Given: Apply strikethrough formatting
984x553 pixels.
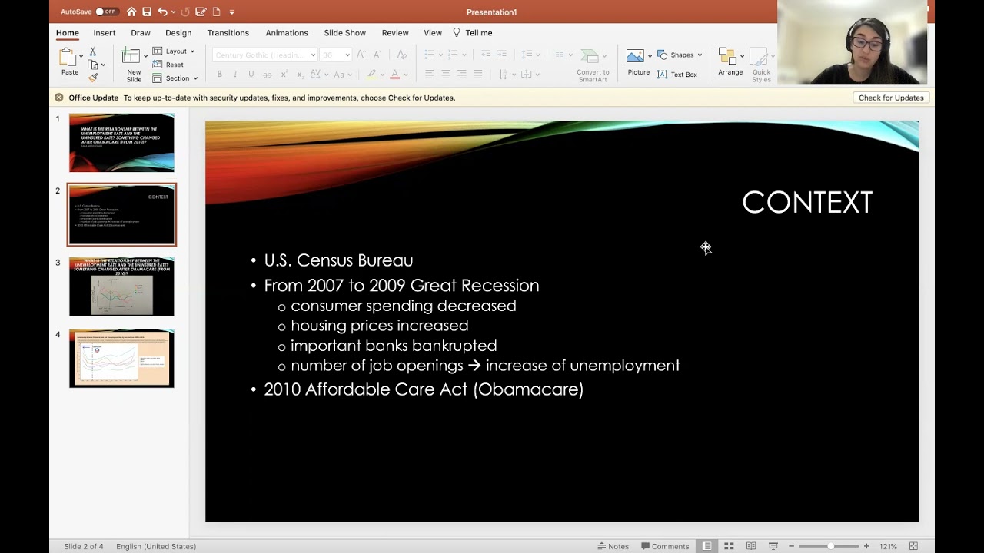Looking at the screenshot, I should [268, 75].
